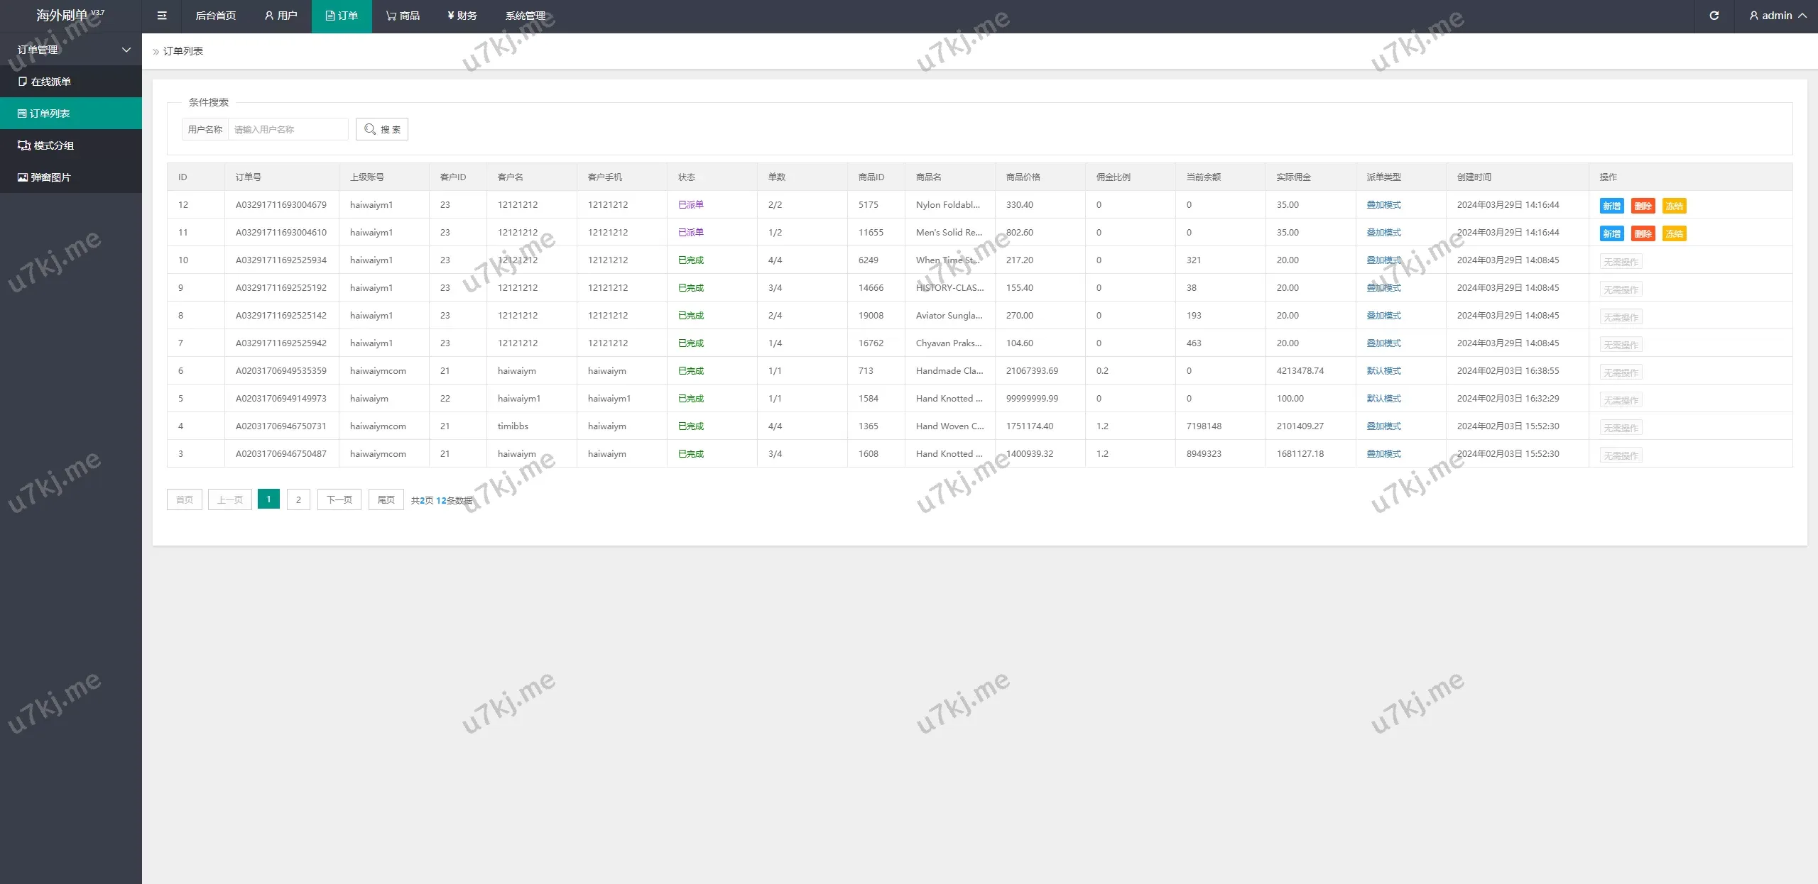This screenshot has width=1818, height=884.
Task: Open 模式分组 sidebar item
Action: click(53, 145)
